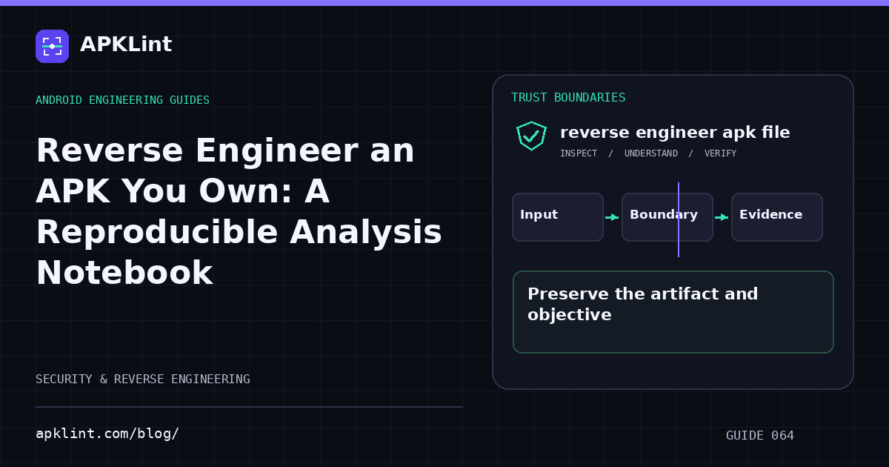Select the Evidence box

[x=777, y=217]
